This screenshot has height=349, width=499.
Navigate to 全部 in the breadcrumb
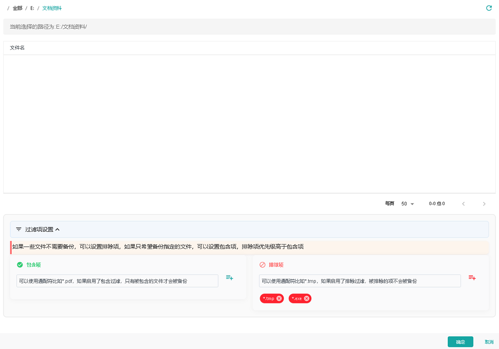point(17,8)
